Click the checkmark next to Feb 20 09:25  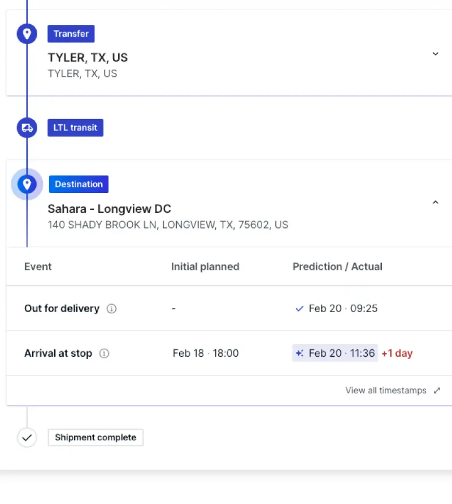click(299, 309)
